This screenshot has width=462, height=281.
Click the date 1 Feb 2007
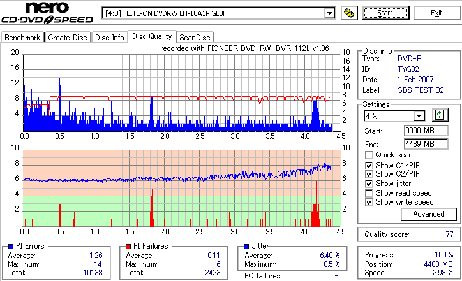pos(415,80)
